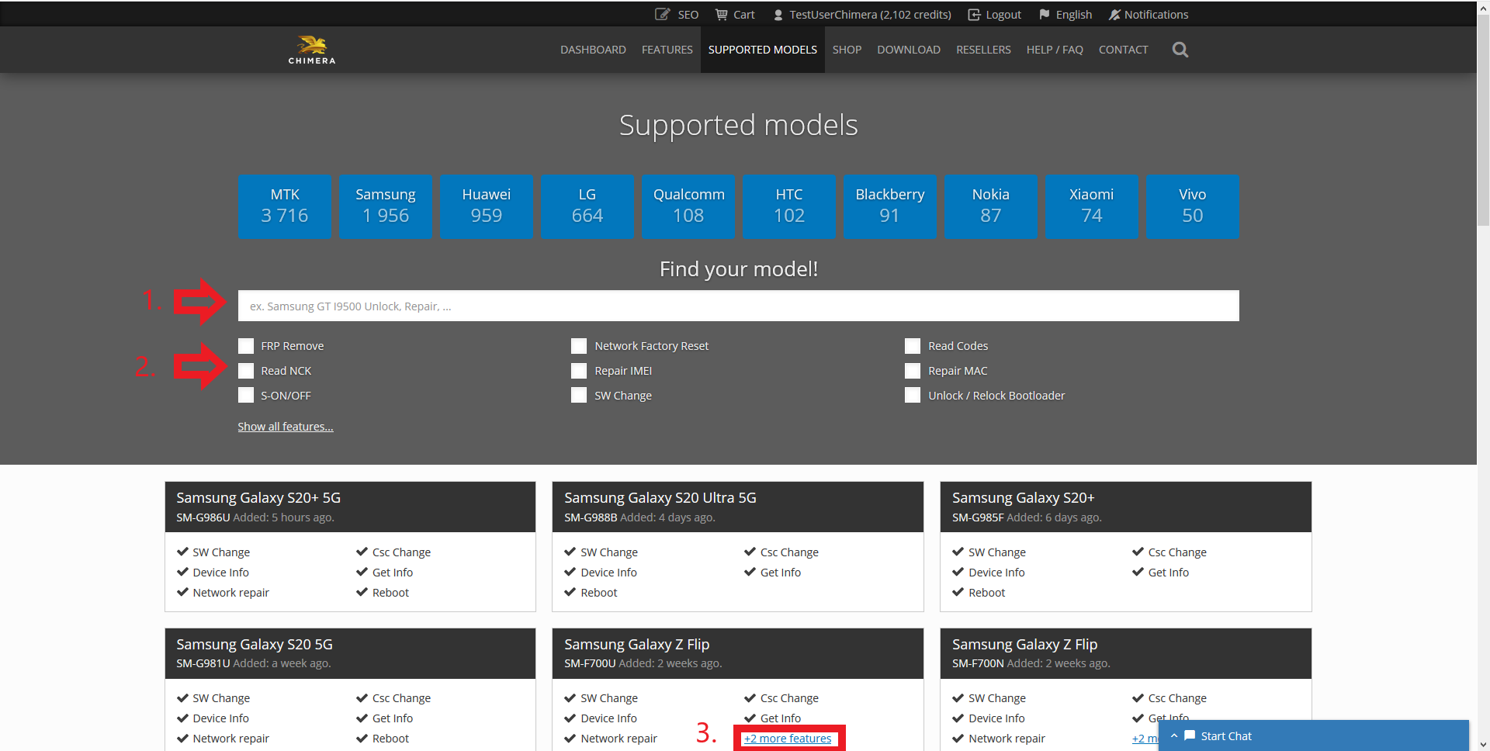The height and width of the screenshot is (751, 1490).
Task: Check the Repair IMEI option
Action: (579, 371)
